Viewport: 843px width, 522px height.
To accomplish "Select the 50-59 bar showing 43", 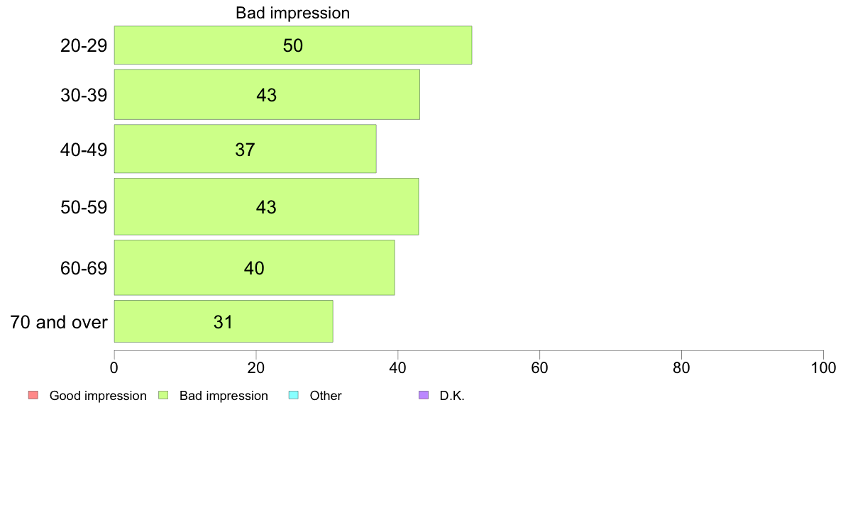I will [x=266, y=206].
